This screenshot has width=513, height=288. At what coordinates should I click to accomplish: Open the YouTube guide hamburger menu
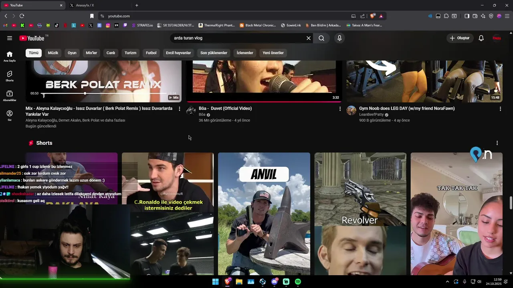[10, 38]
